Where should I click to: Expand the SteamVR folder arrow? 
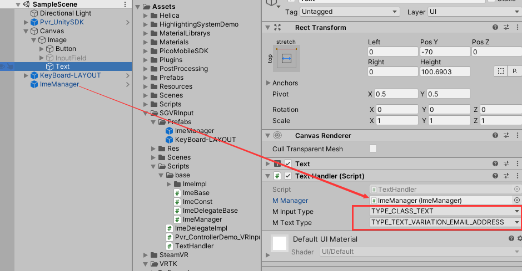coord(146,255)
